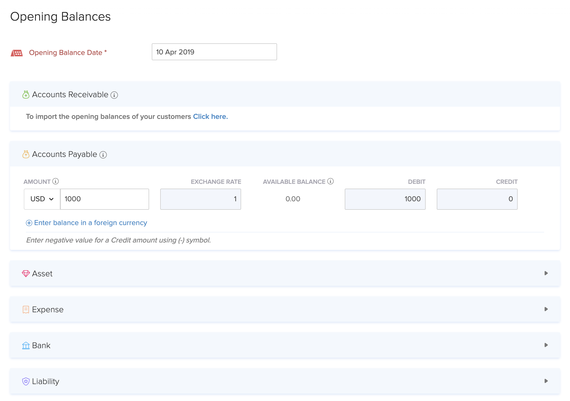Expand the Liability section arrow

[546, 381]
